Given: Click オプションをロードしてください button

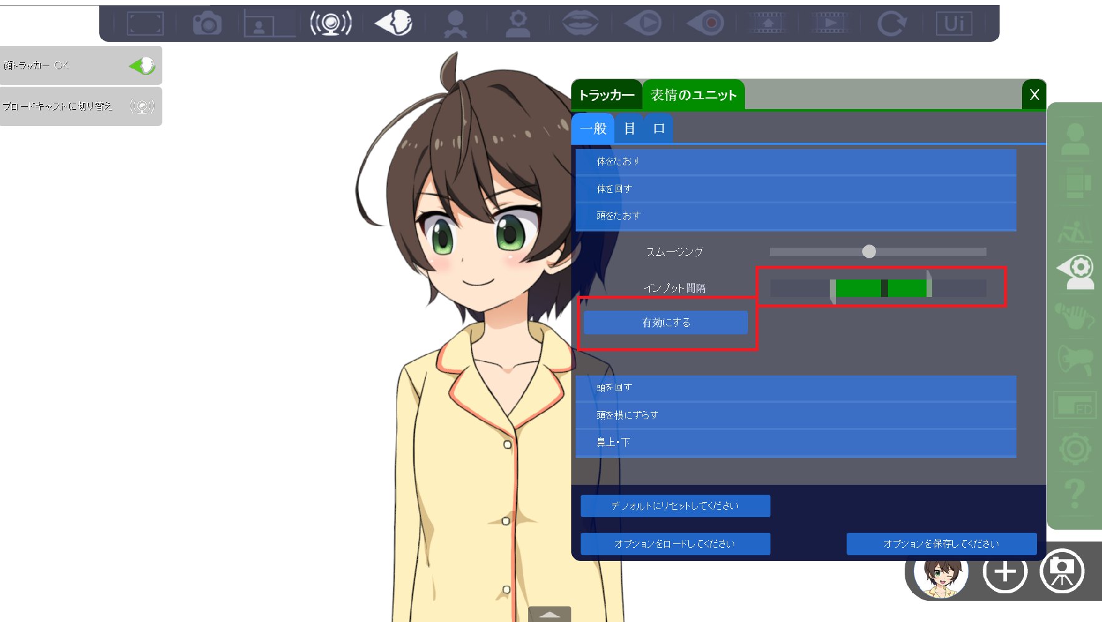Looking at the screenshot, I should (675, 544).
